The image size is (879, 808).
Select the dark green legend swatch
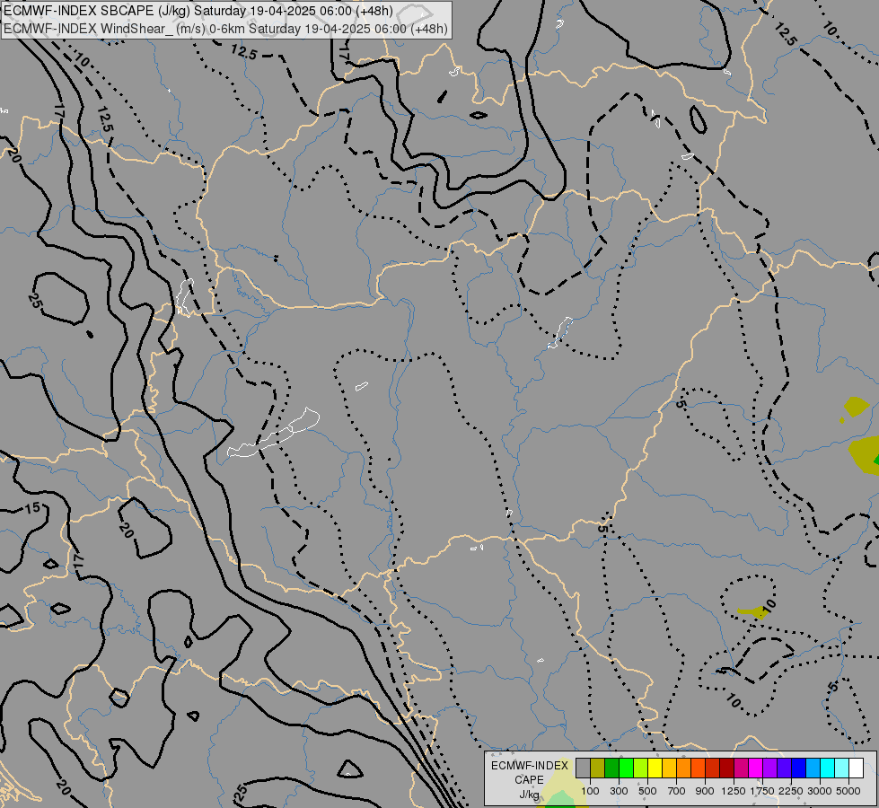pyautogui.click(x=611, y=768)
